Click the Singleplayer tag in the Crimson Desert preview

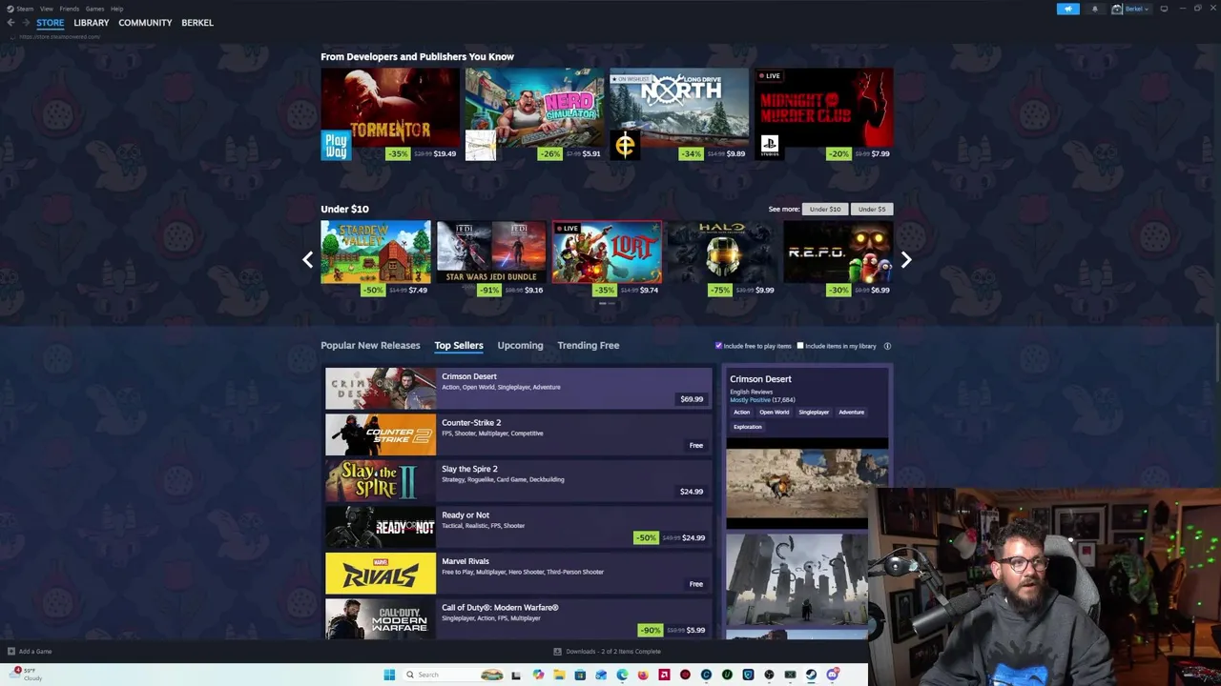coord(814,413)
